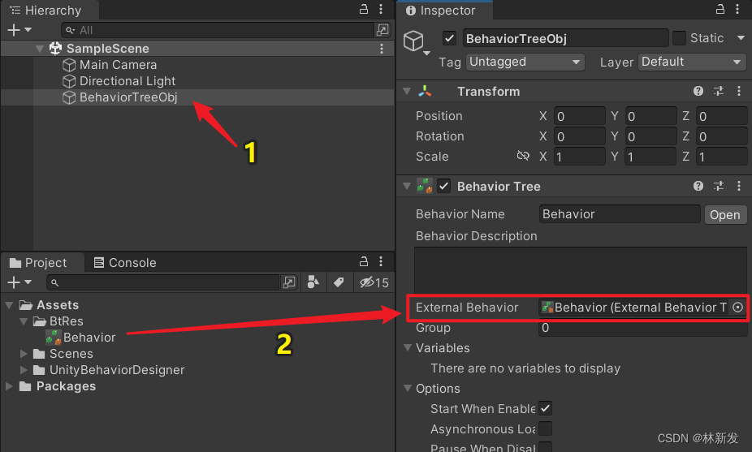Open the Inspector panel kebab menu

click(x=737, y=9)
